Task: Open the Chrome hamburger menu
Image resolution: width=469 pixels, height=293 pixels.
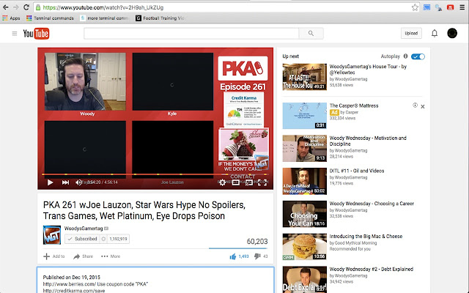Action: (x=462, y=7)
